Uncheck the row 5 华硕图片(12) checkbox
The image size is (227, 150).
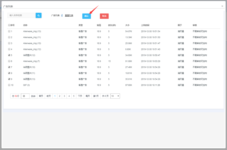(x=9, y=55)
